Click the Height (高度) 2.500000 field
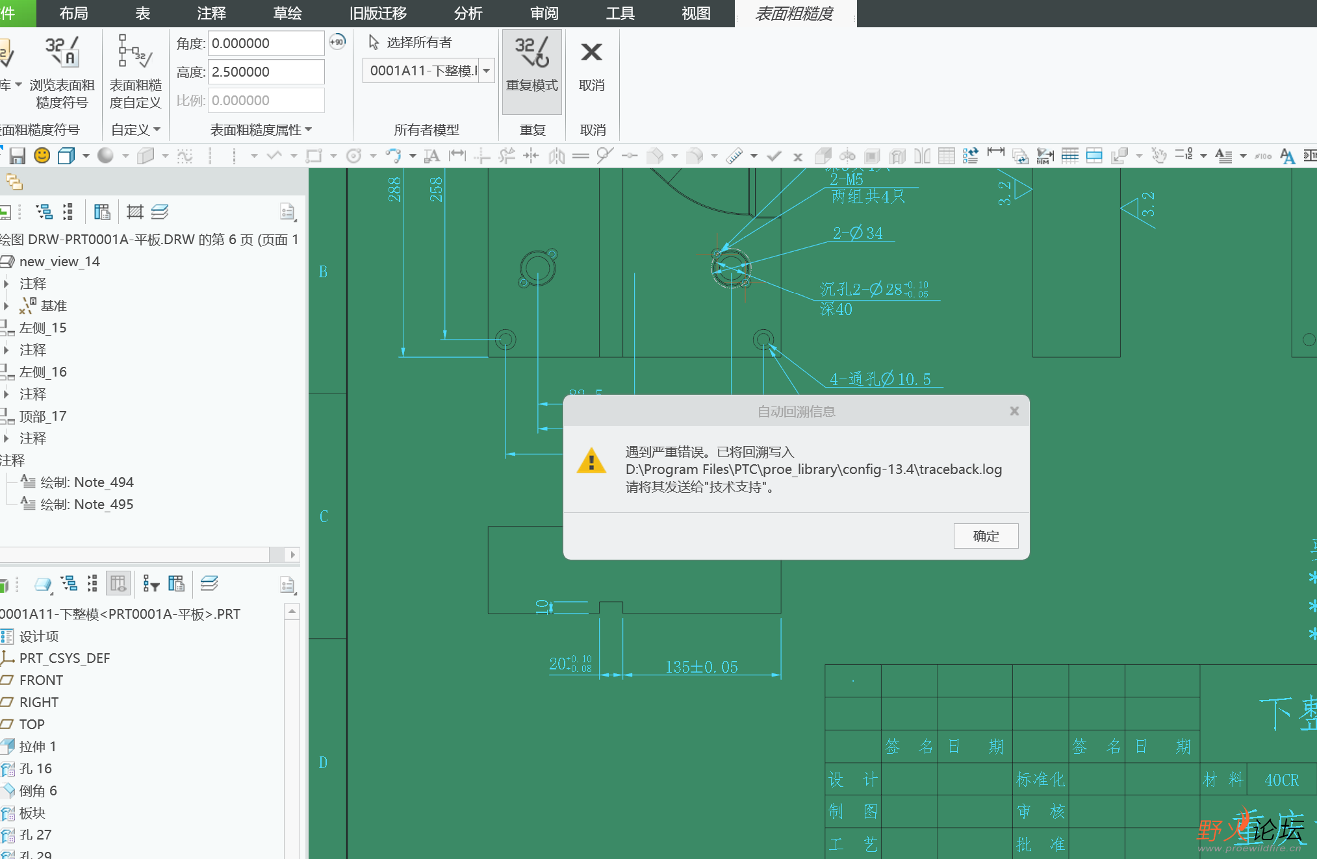1317x859 pixels. (x=266, y=71)
